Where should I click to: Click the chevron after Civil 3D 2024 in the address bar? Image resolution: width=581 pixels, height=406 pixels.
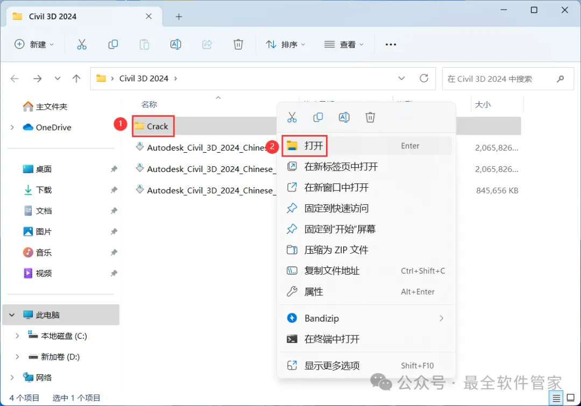[x=175, y=79]
